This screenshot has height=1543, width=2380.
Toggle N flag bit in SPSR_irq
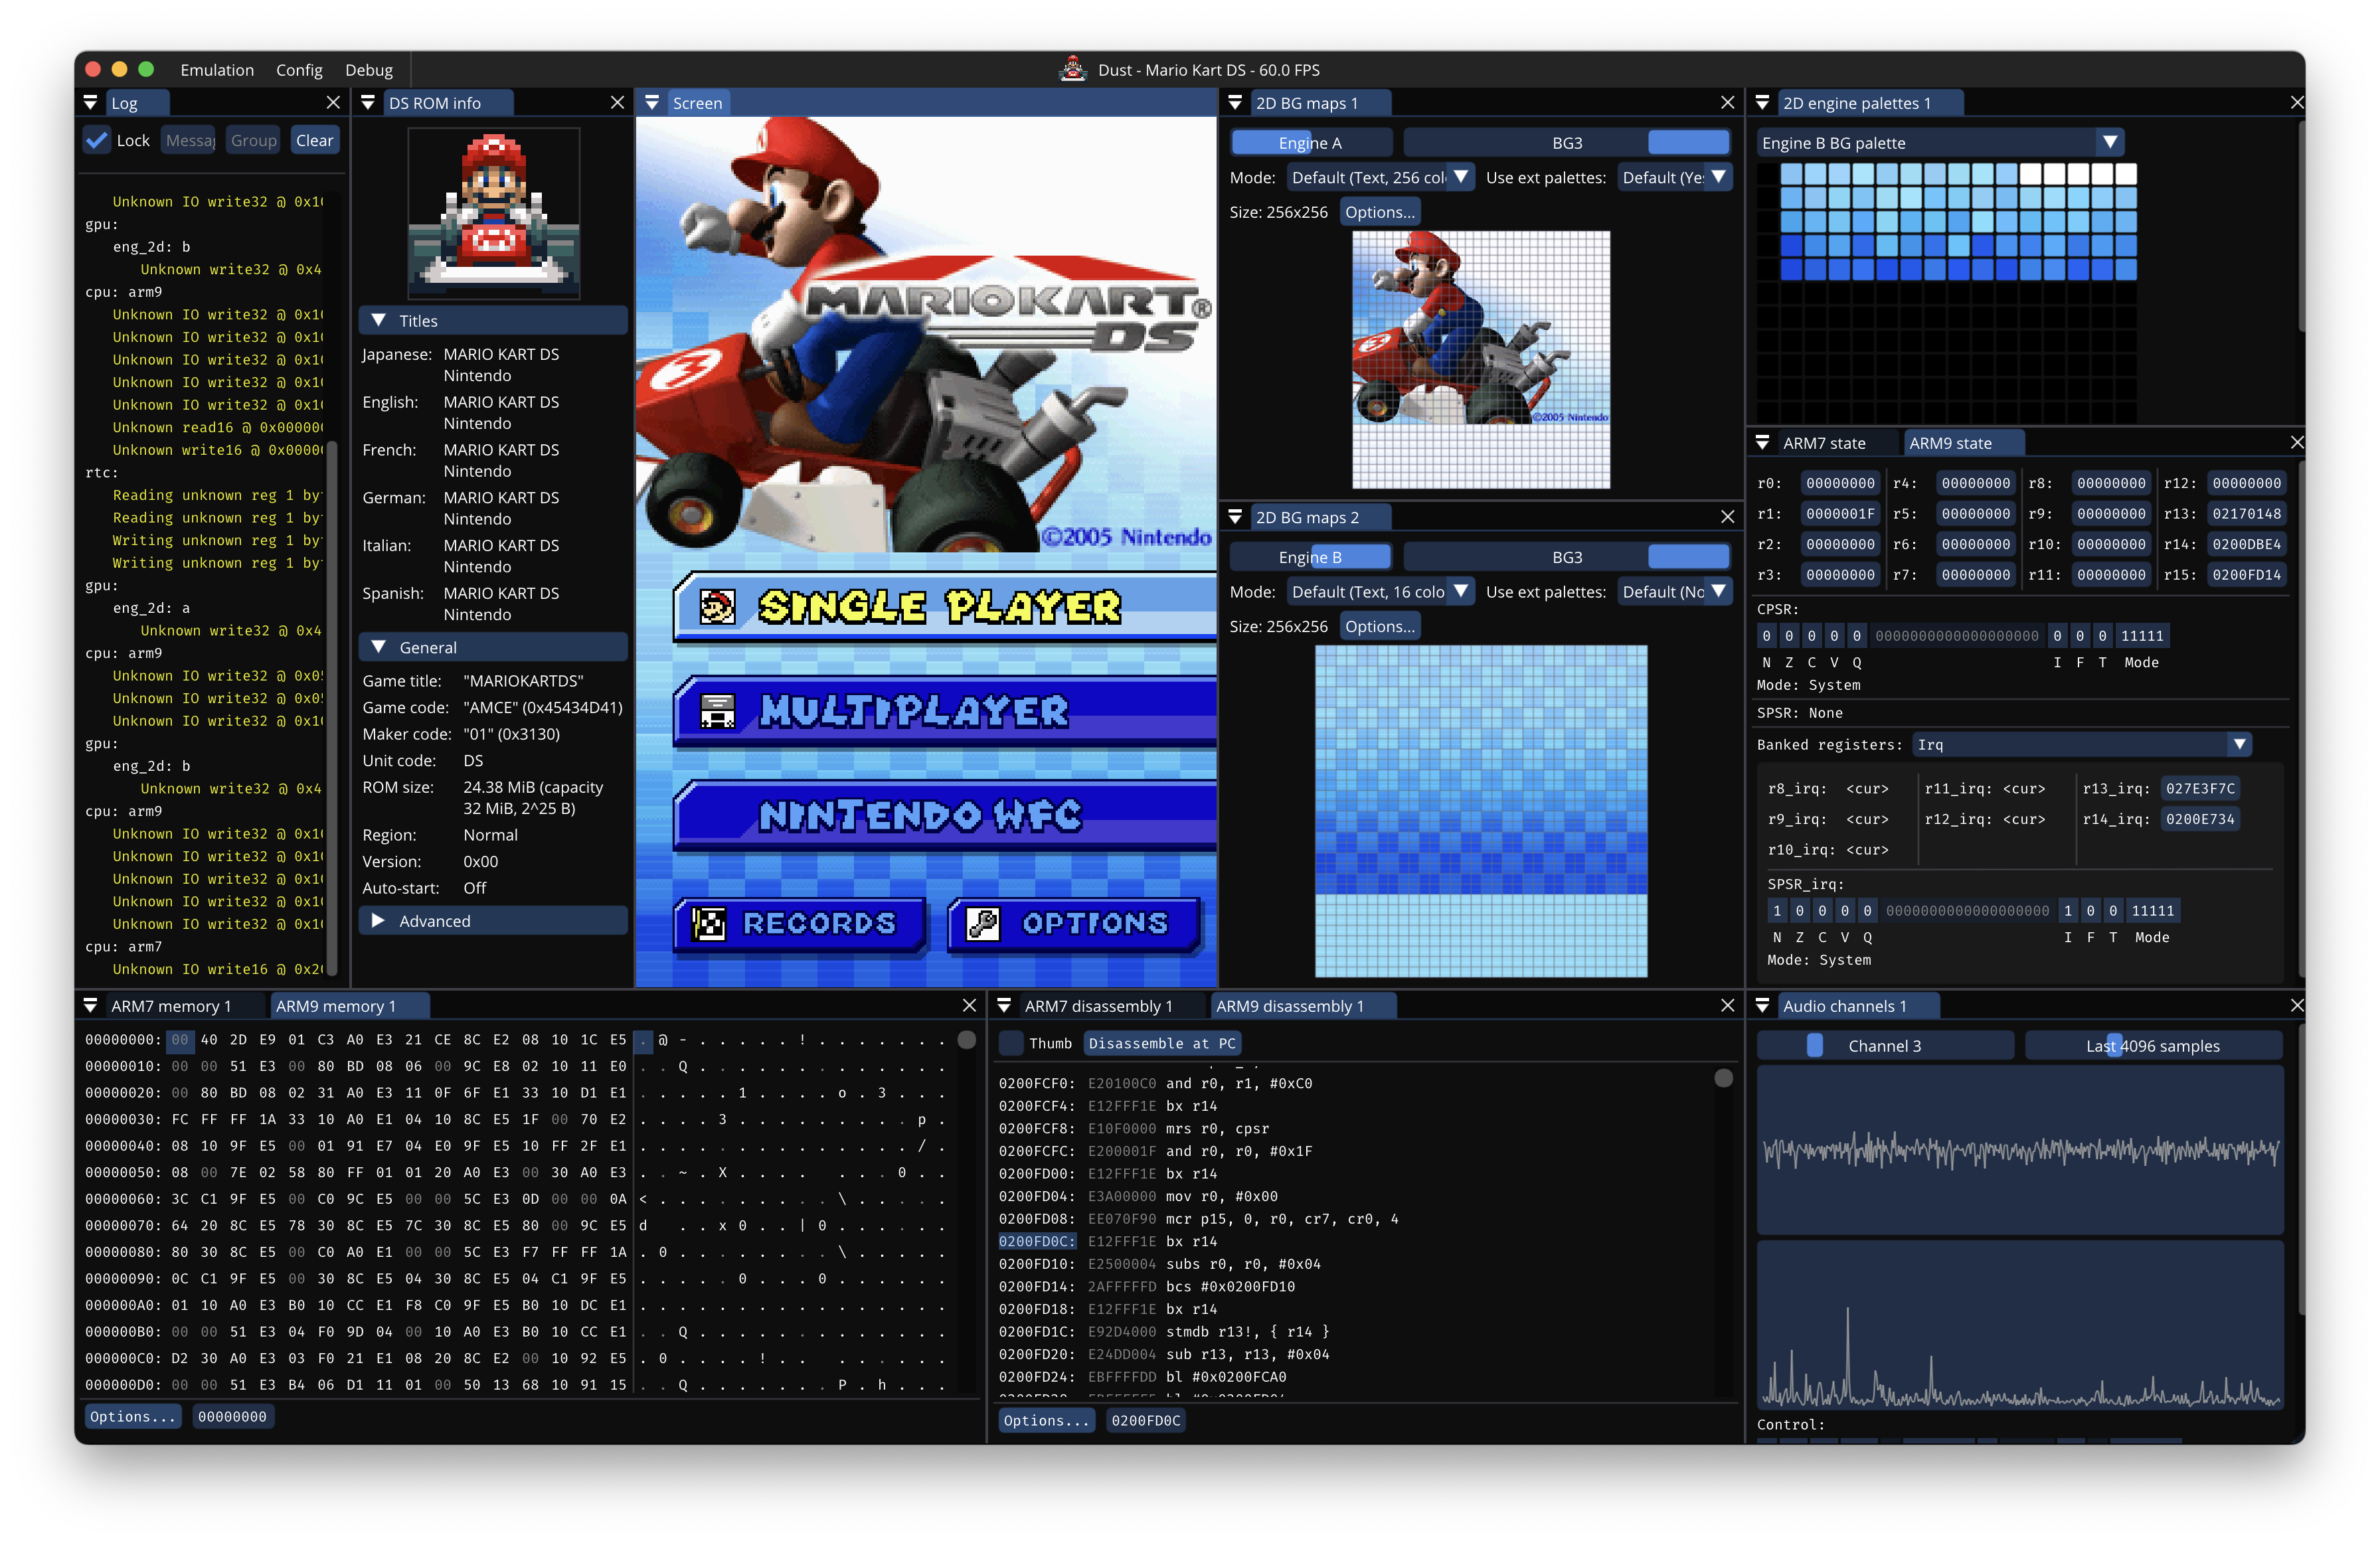[1777, 911]
